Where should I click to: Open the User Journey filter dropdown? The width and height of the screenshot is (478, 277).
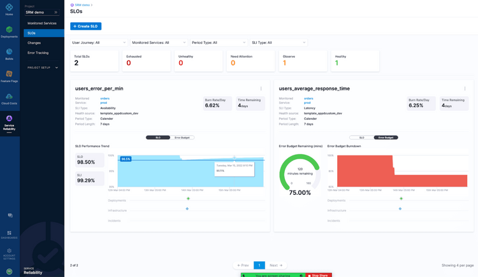(98, 43)
